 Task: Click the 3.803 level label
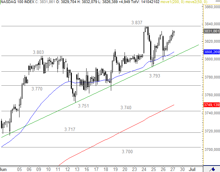pyautogui.click(x=38, y=52)
